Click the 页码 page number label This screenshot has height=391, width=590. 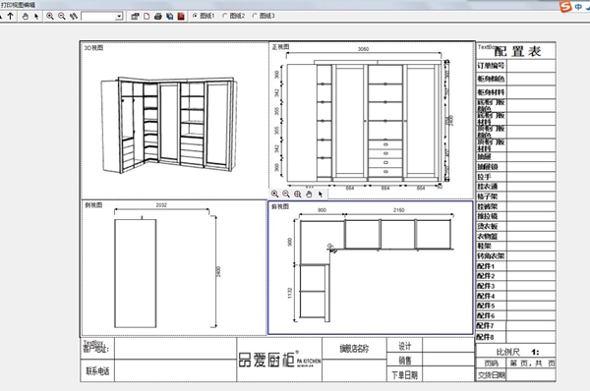coord(492,363)
